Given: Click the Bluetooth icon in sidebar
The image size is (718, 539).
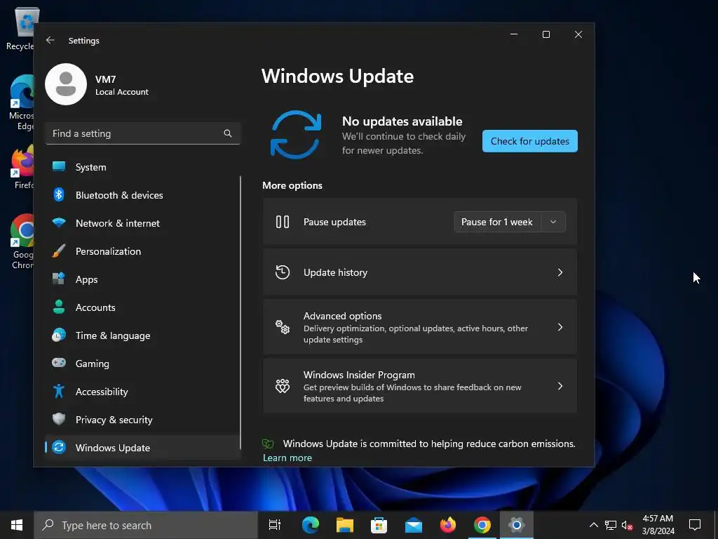Looking at the screenshot, I should tap(59, 195).
